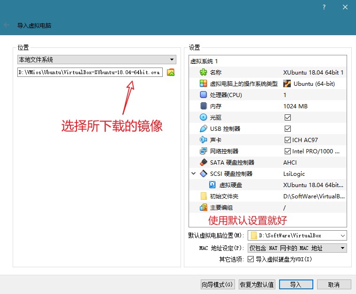Click the restore defaults button
Screen dimensions: 356x294
tap(257, 285)
